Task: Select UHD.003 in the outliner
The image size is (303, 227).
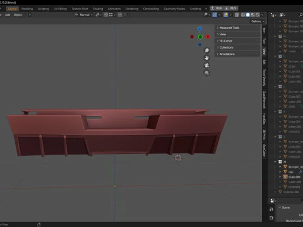Action: [x=294, y=187]
